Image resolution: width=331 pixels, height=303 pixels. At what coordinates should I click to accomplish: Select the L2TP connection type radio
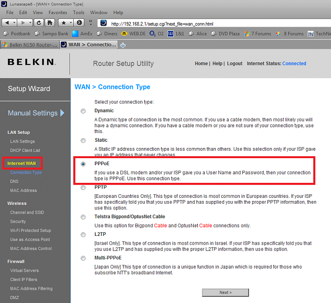tap(83, 235)
